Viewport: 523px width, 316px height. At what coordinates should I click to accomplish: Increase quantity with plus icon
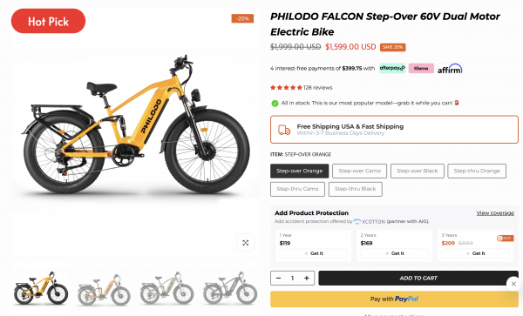pos(307,278)
